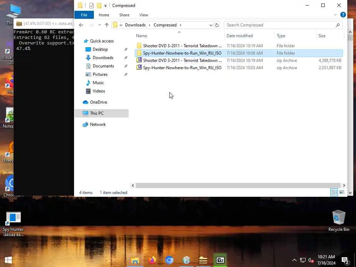Open Customize Quick Access Toolbar dropdown
The width and height of the screenshot is (356, 267).
[106, 6]
